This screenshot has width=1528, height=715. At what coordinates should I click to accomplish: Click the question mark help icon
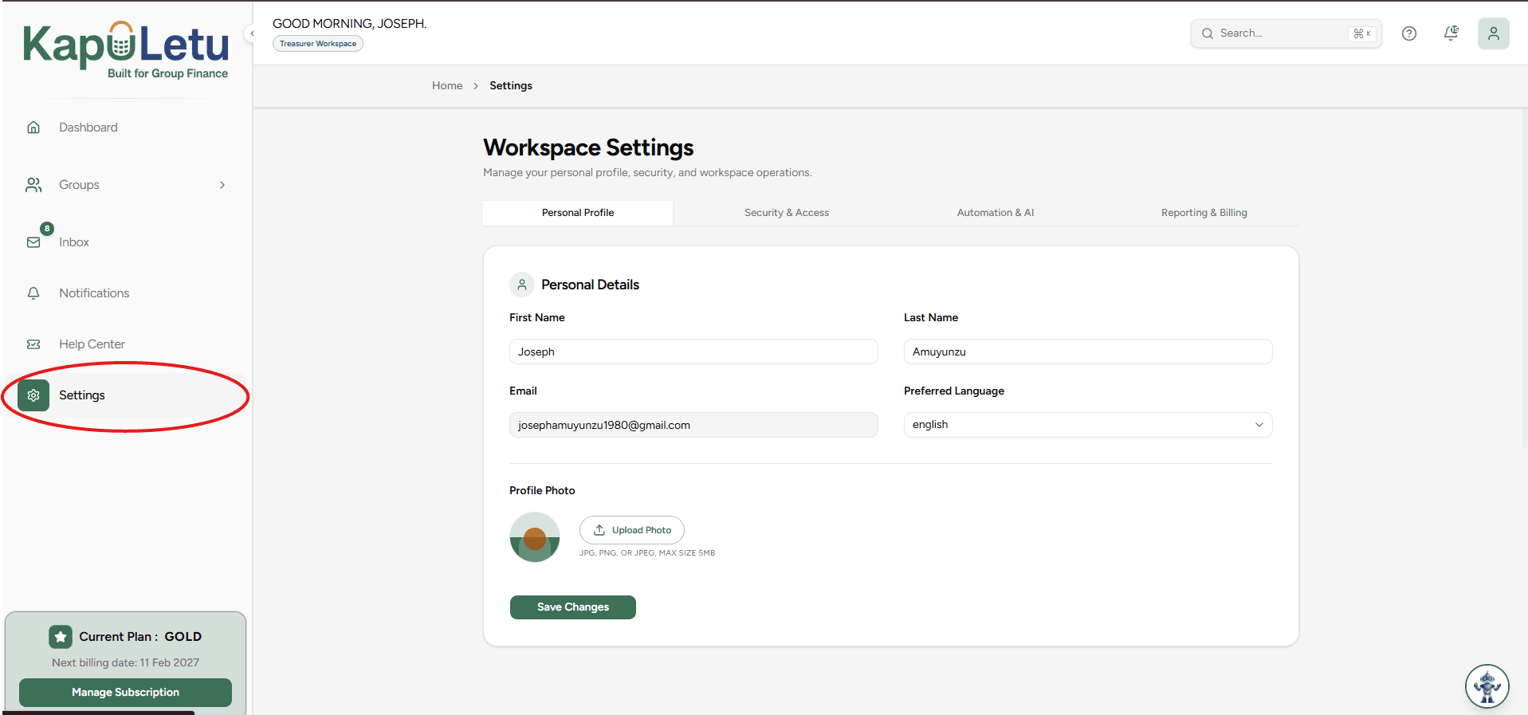coord(1409,33)
